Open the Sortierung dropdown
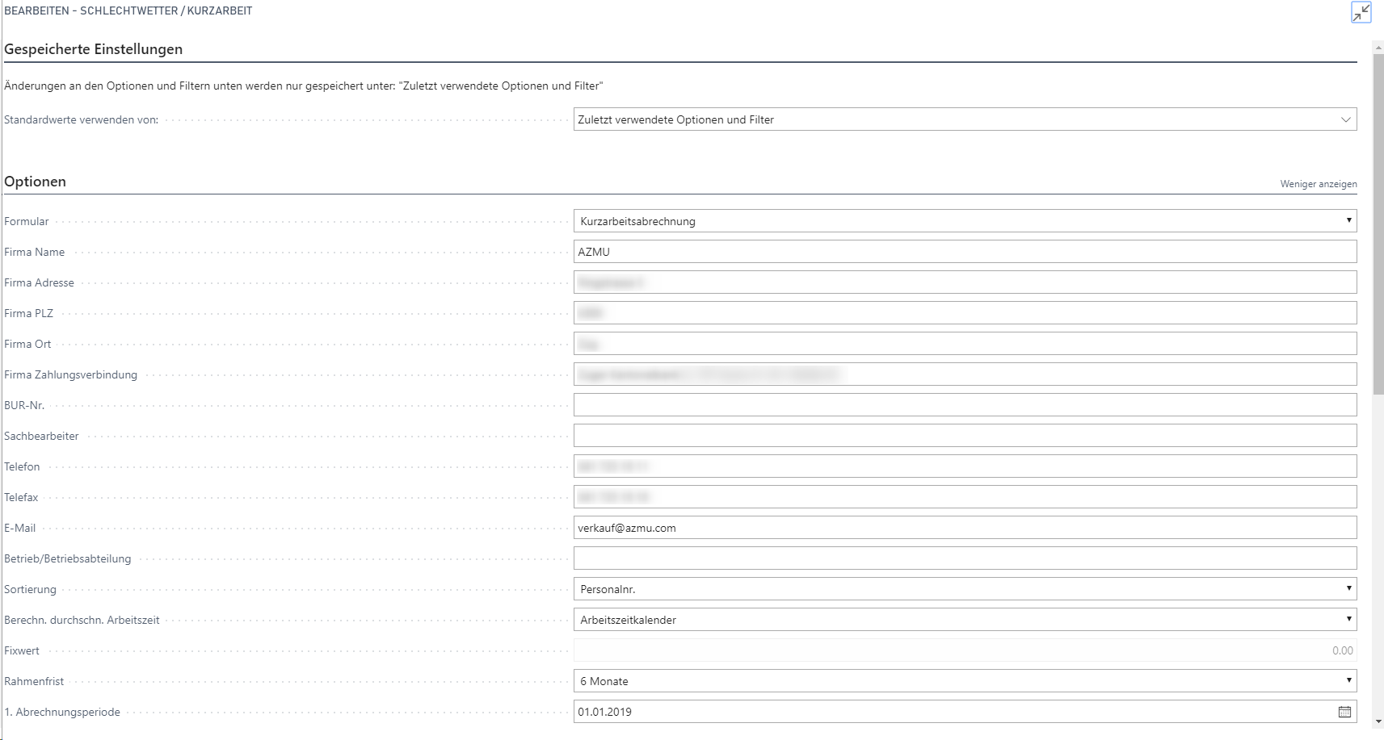This screenshot has width=1384, height=740. pyautogui.click(x=965, y=589)
